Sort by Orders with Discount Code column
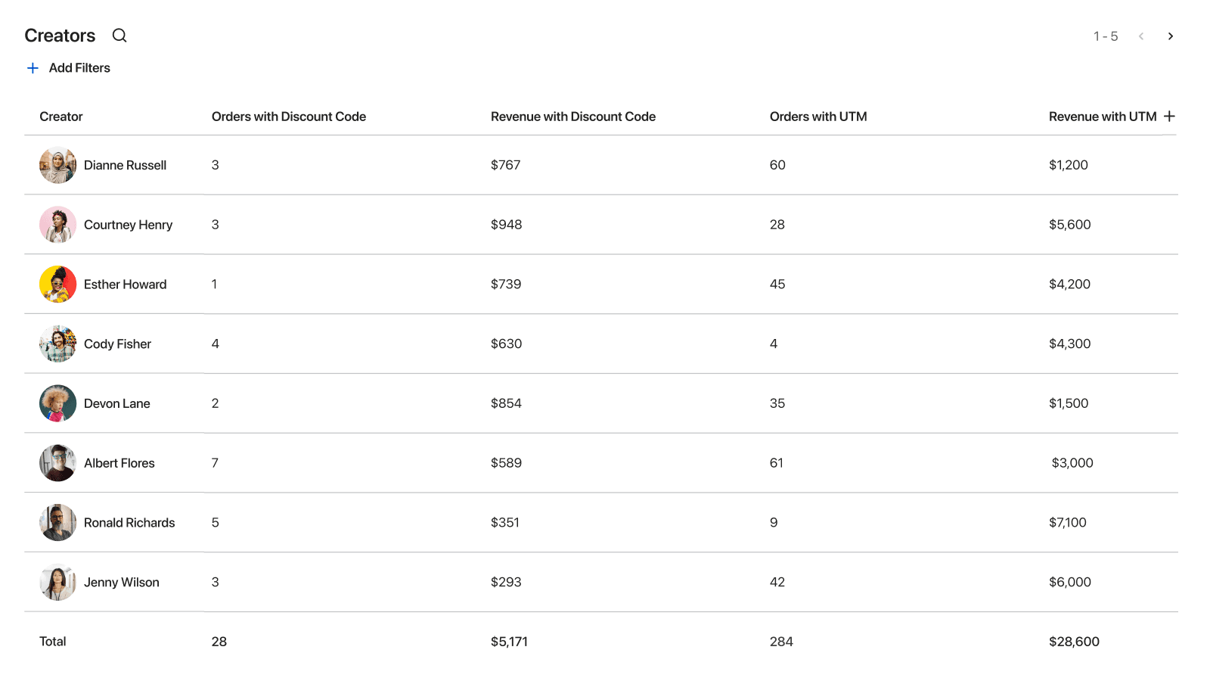The image size is (1210, 681). pos(289,116)
